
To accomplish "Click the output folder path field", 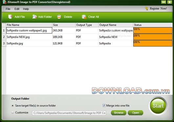I will click(69, 113).
